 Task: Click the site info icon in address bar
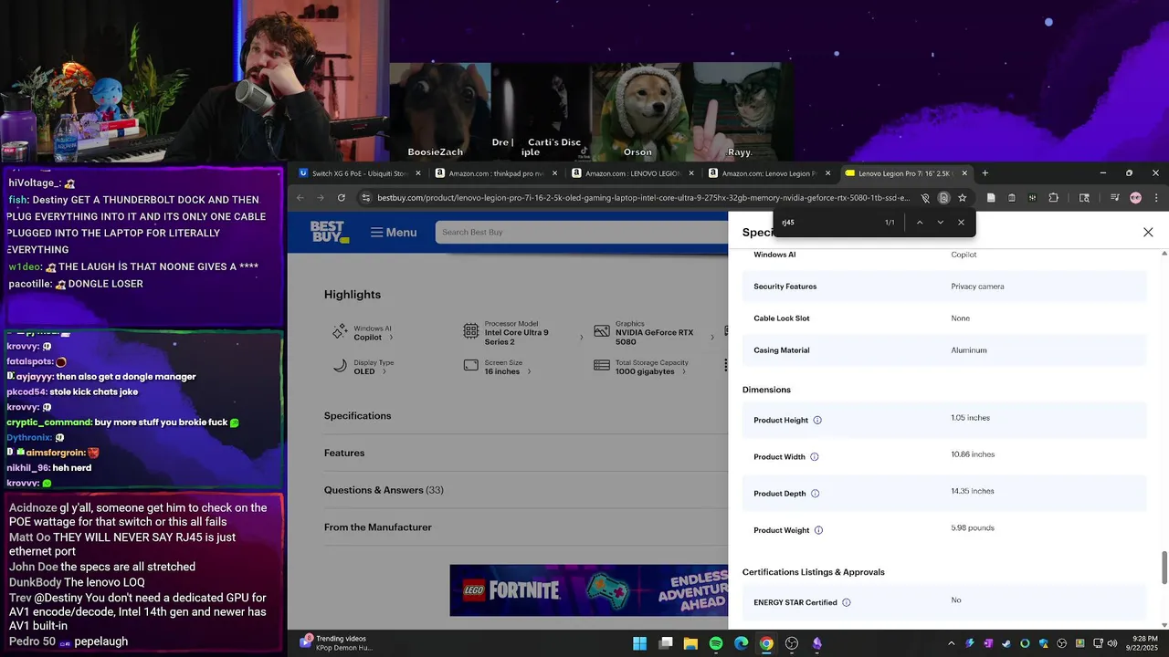click(x=366, y=198)
